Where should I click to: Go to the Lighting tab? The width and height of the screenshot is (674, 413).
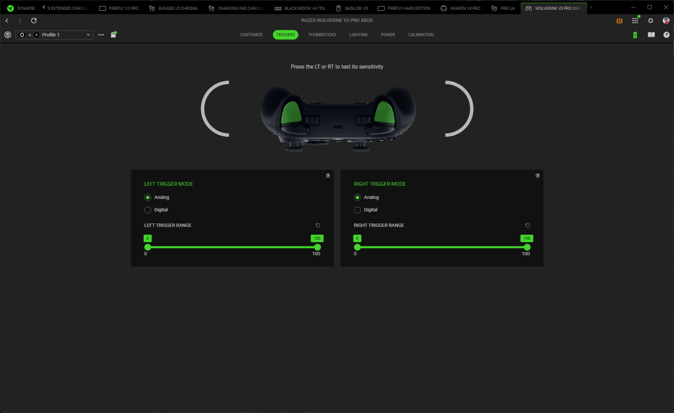359,35
